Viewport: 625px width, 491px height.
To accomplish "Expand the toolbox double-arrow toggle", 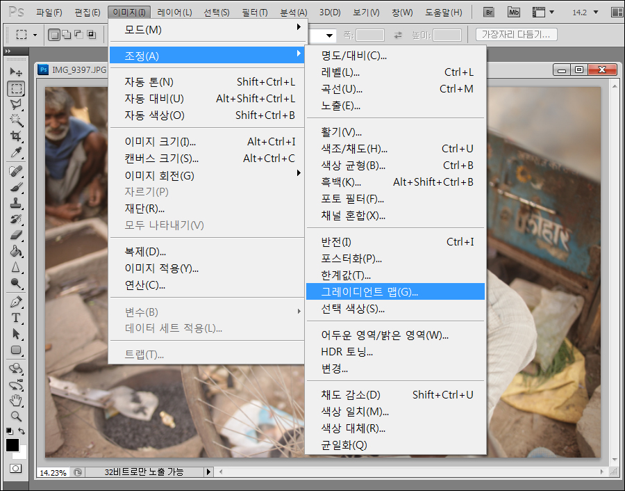I will pyautogui.click(x=8, y=51).
